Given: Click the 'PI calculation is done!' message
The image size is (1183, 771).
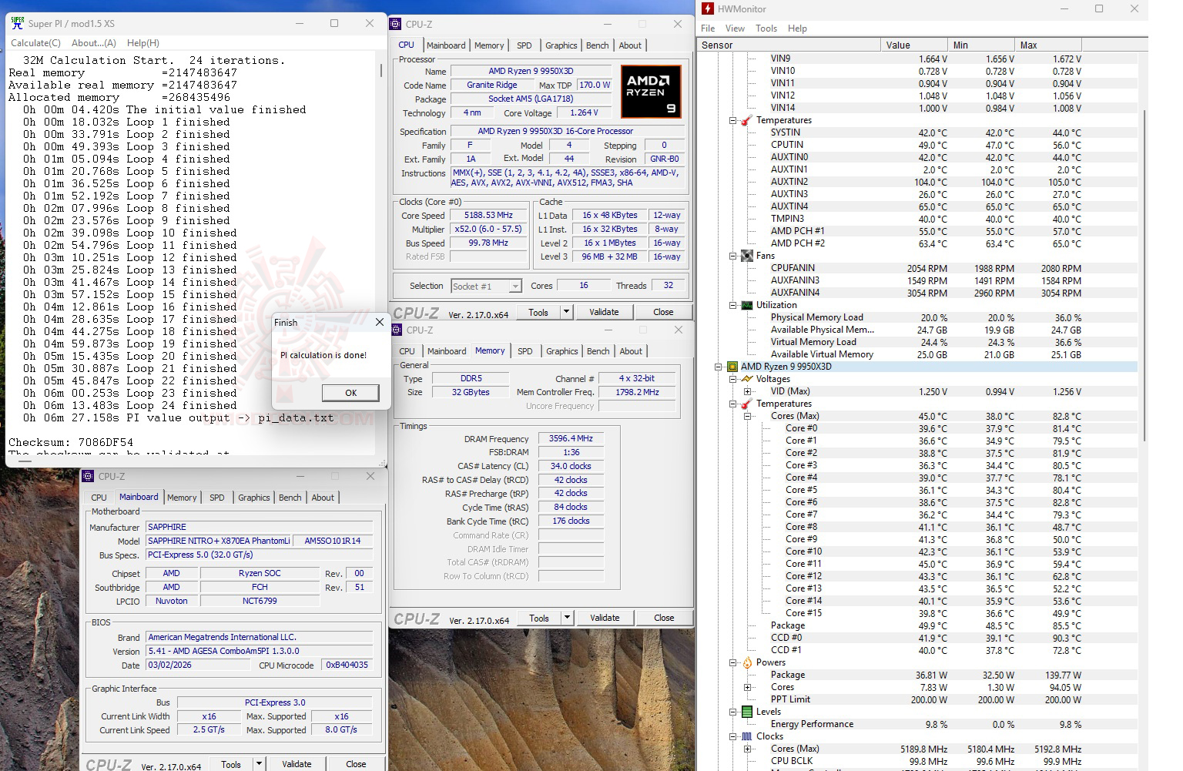Looking at the screenshot, I should coord(323,355).
